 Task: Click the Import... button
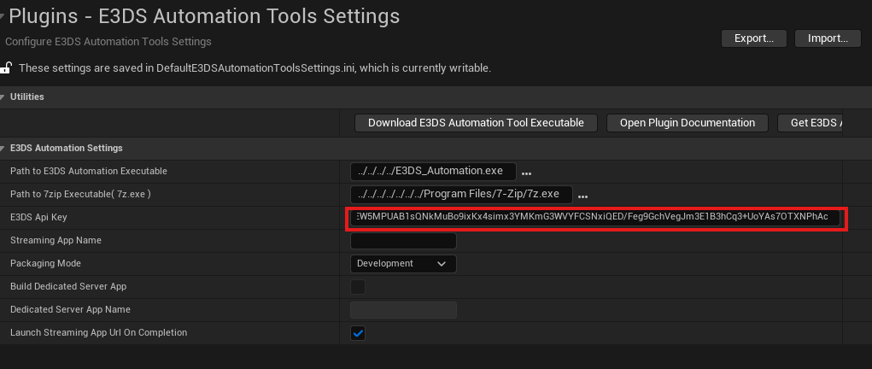[827, 38]
